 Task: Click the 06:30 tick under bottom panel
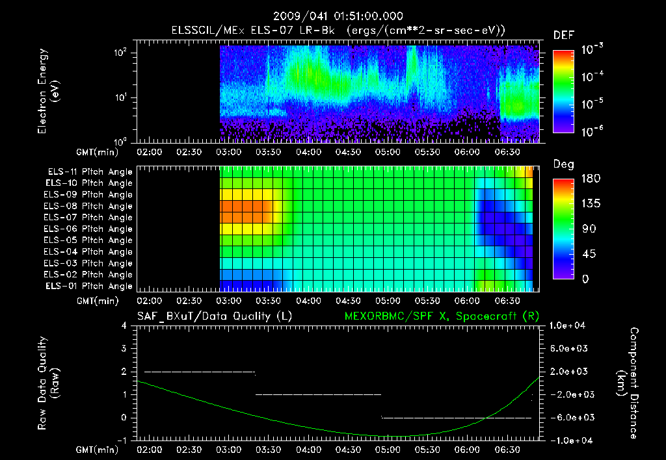click(507, 450)
